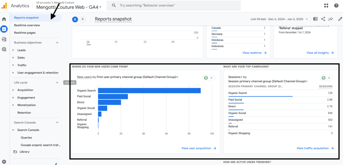Open Google organic search traffic report

[x=41, y=145]
